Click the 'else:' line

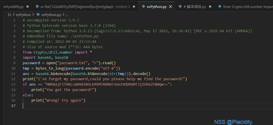pyautogui.click(x=28, y=95)
